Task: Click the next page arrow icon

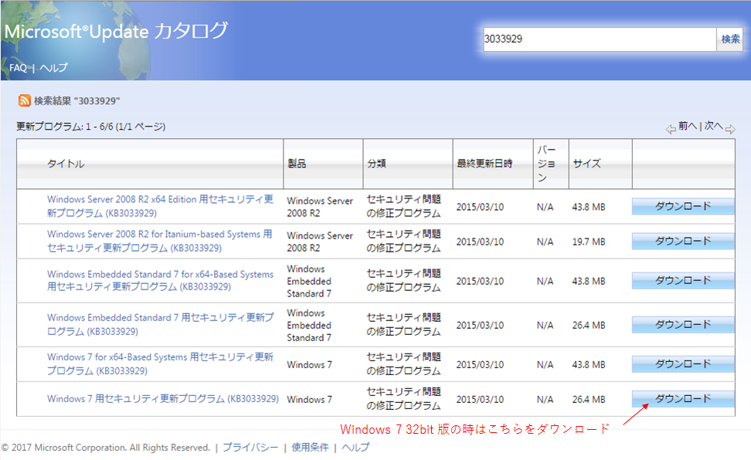Action: (730, 129)
